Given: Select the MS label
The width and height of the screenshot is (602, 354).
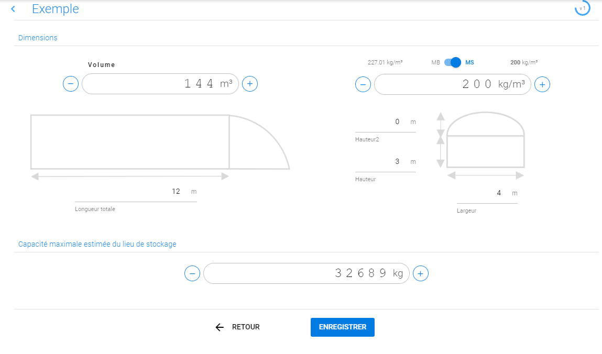Looking at the screenshot, I should 469,62.
